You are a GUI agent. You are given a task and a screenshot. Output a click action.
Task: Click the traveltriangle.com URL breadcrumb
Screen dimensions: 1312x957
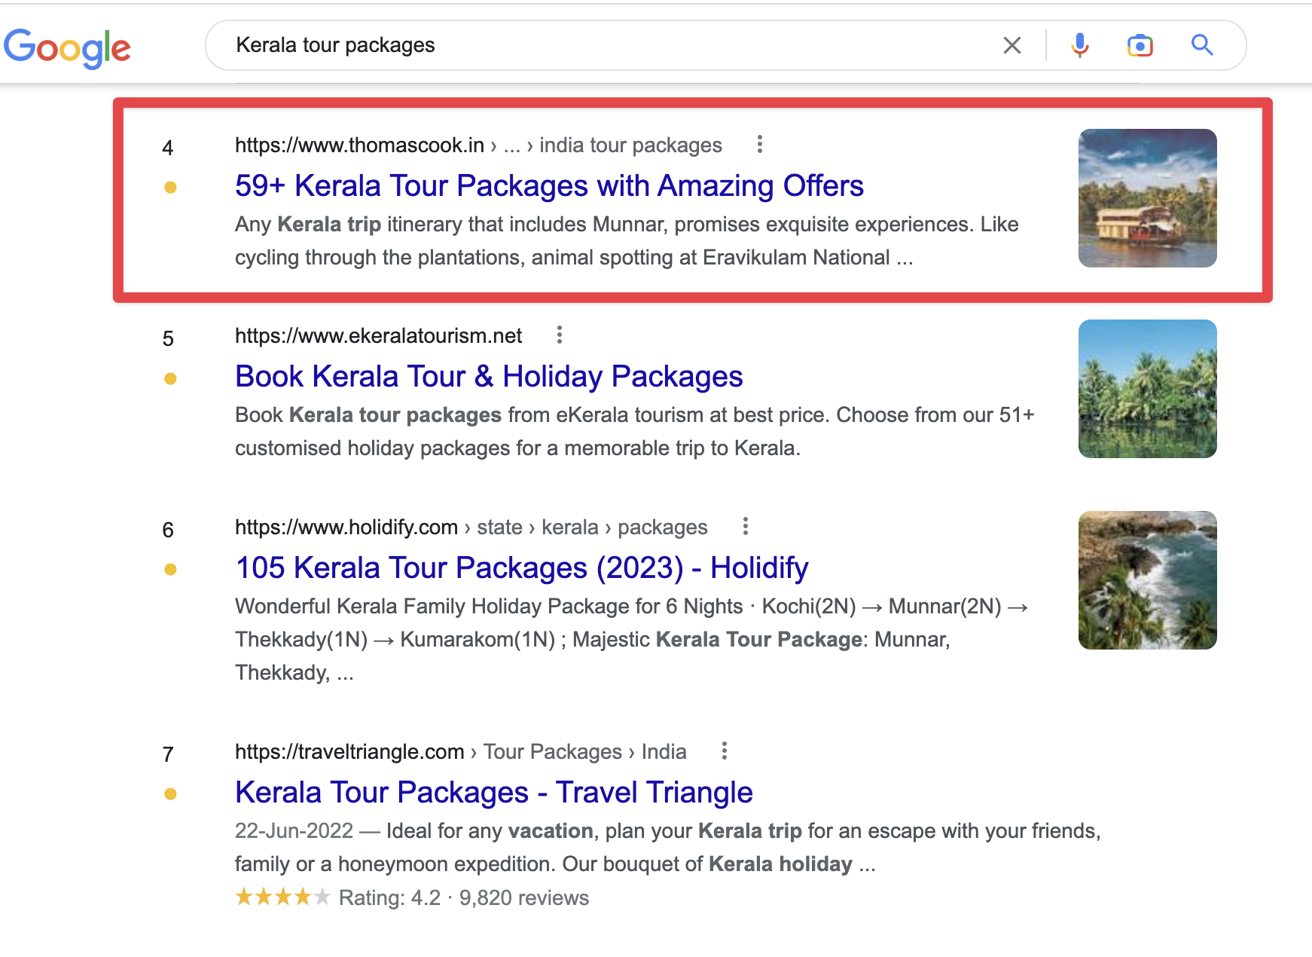pos(349,751)
